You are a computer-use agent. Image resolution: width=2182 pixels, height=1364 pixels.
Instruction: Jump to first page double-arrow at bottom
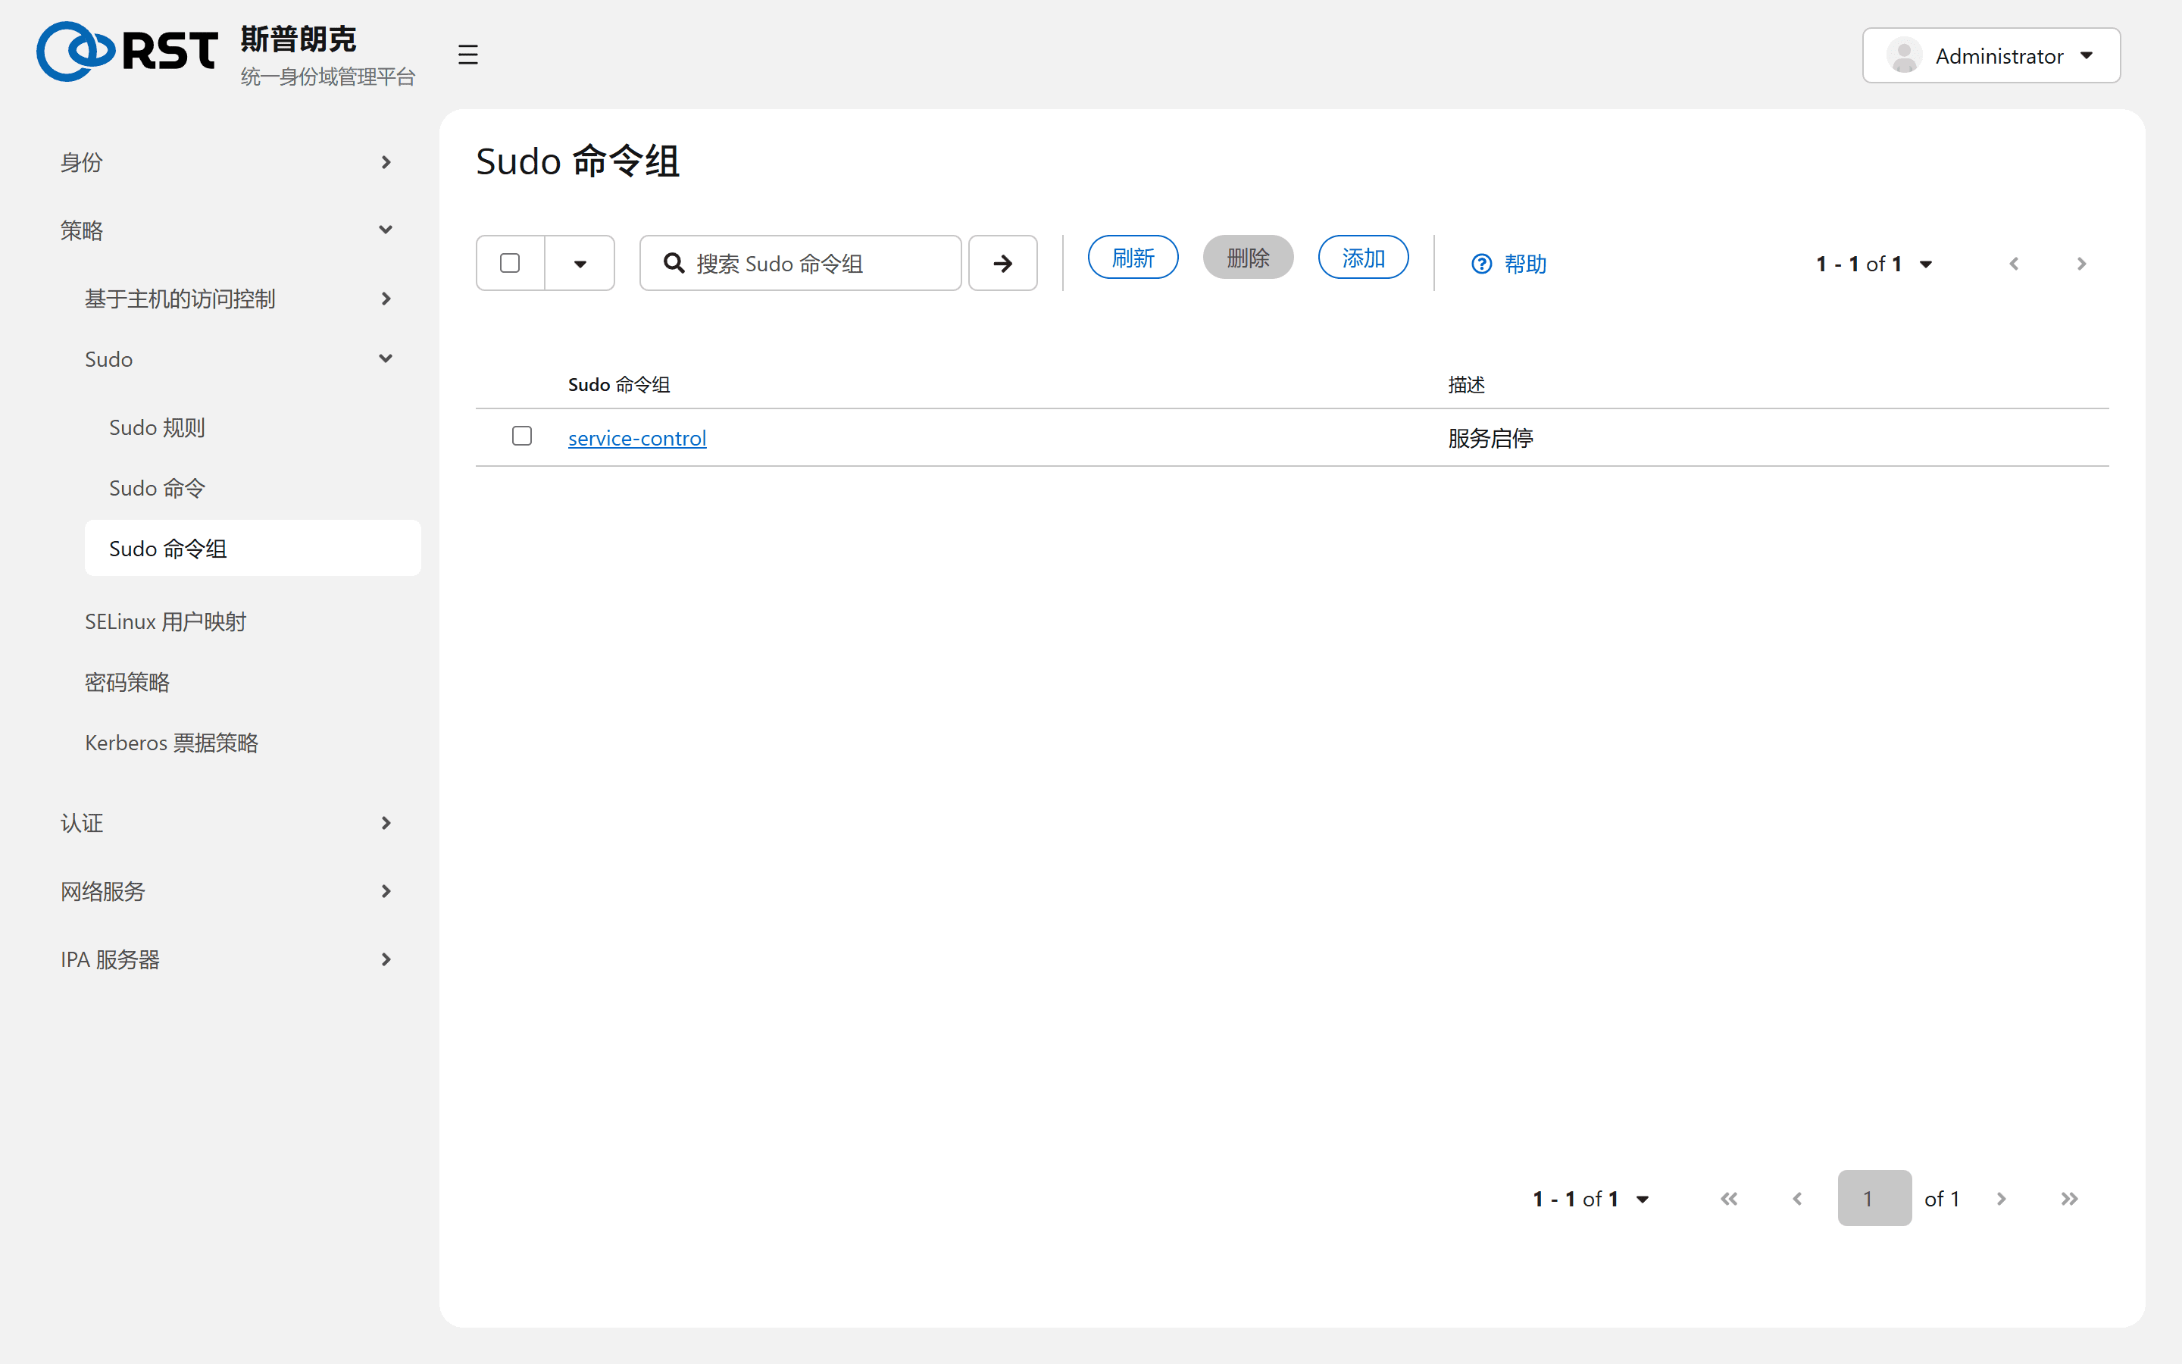click(x=1728, y=1198)
